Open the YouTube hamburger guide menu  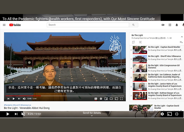[x=4, y=25]
